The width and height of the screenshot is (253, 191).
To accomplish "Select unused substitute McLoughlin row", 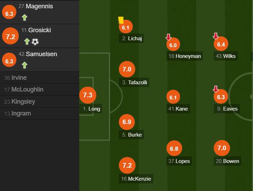I will [40, 89].
